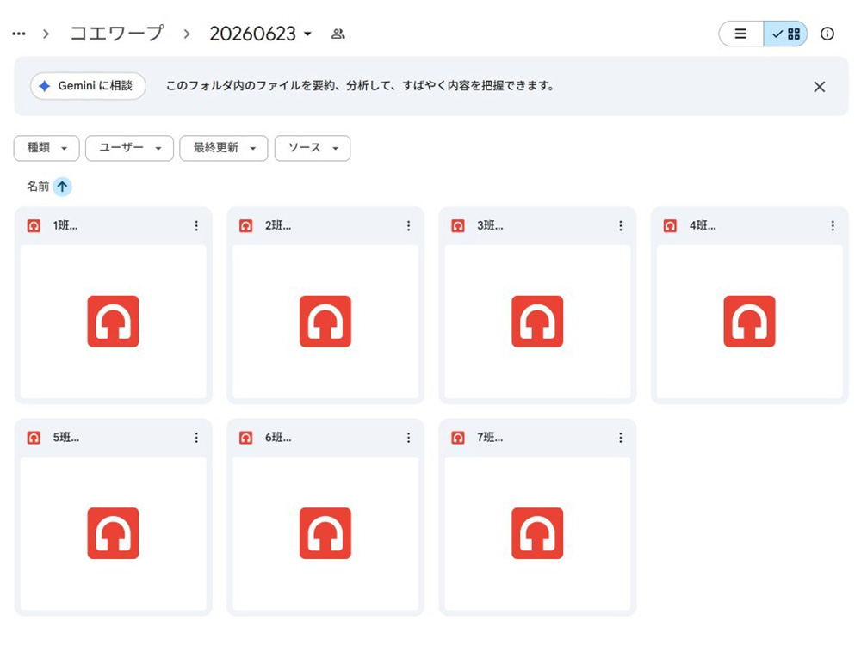Open the breadcrumb ellipsis menu
861x645 pixels.
tap(19, 34)
